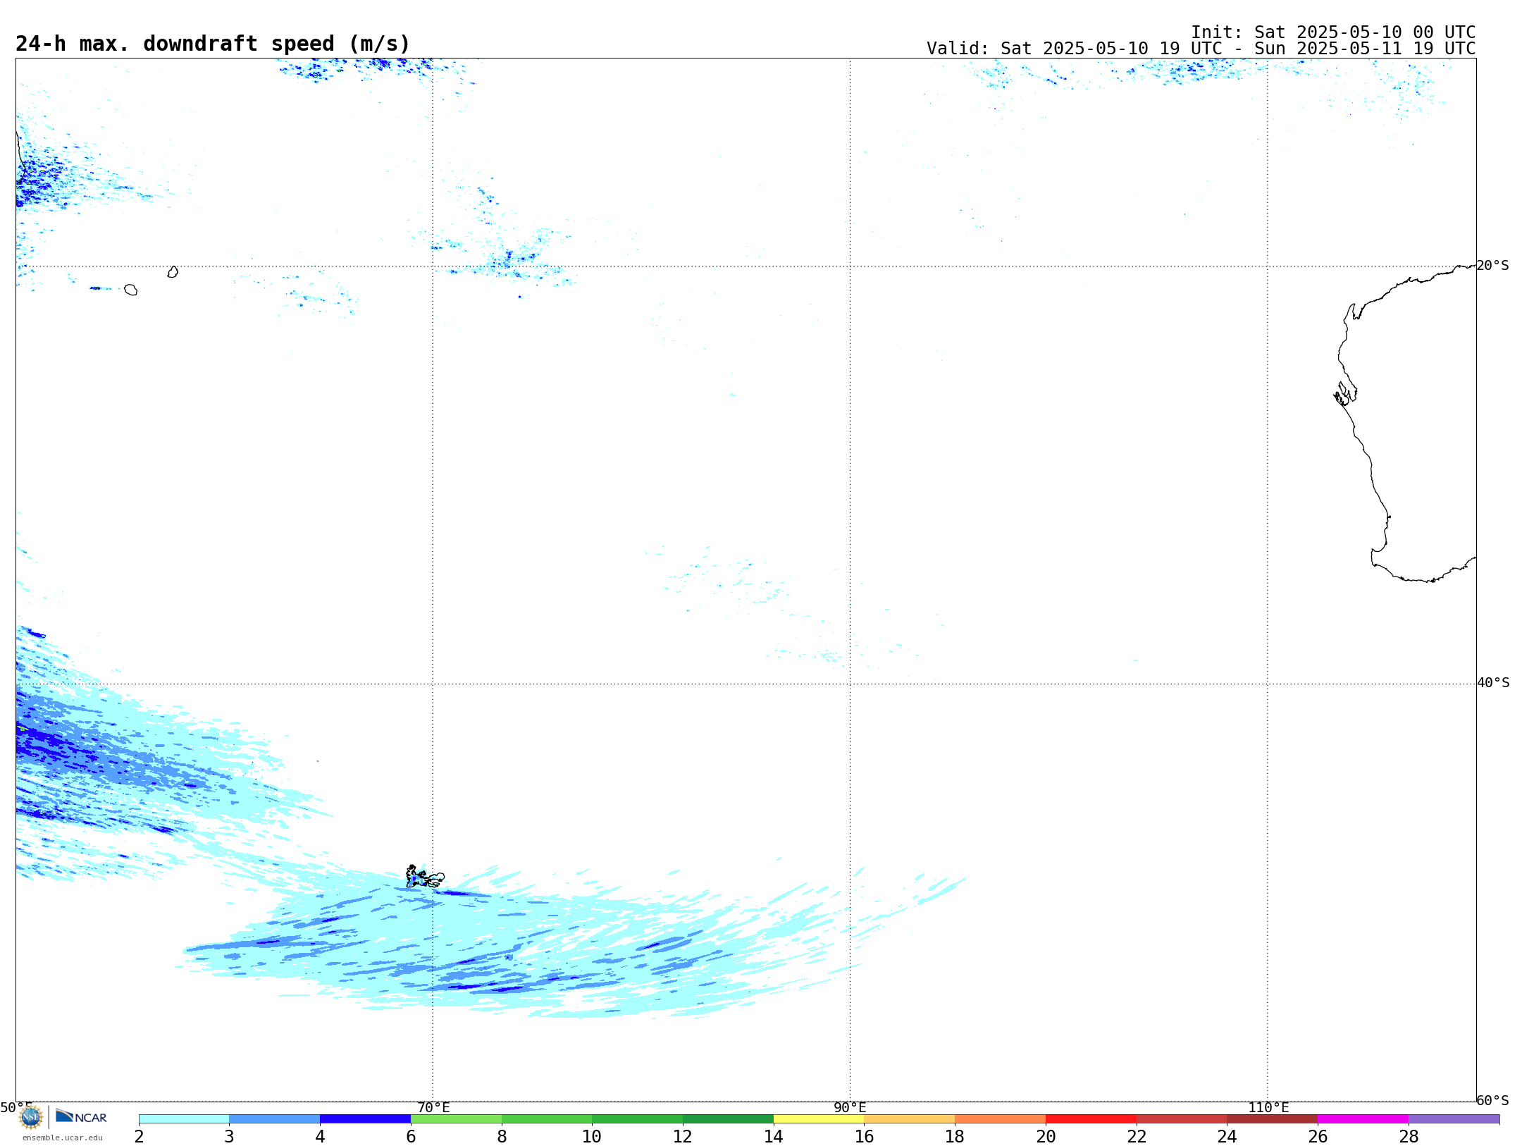Click the 110°E longitude label

coord(1268,1107)
